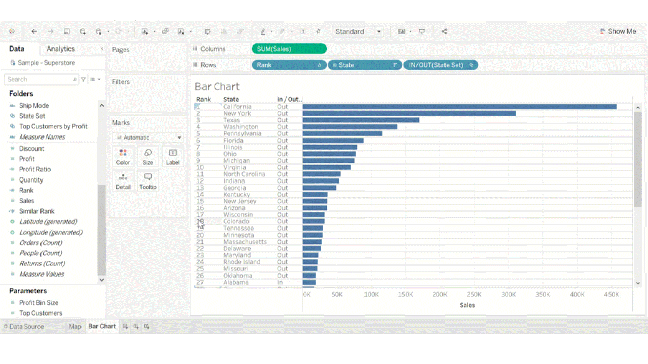The width and height of the screenshot is (648, 364).
Task: Open the Data pane view options dropdown
Action: tap(95, 79)
